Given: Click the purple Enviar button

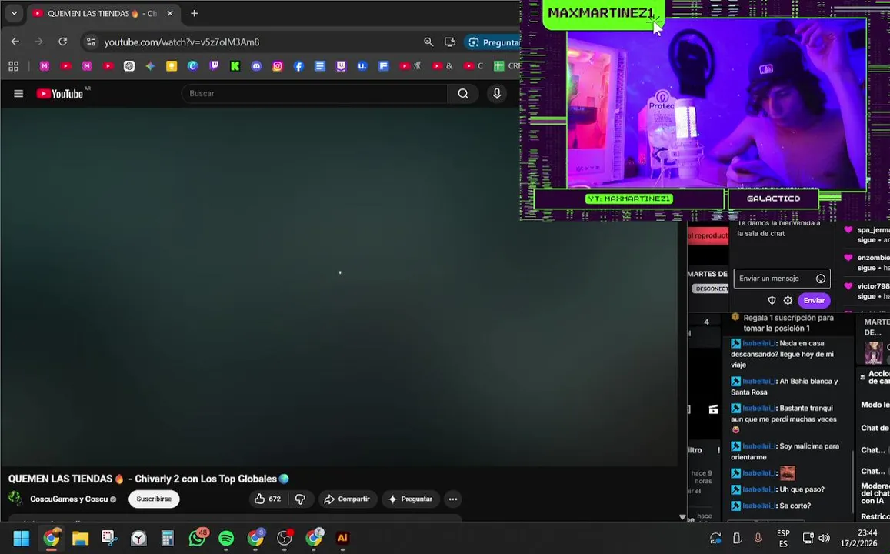Looking at the screenshot, I should click(x=814, y=300).
